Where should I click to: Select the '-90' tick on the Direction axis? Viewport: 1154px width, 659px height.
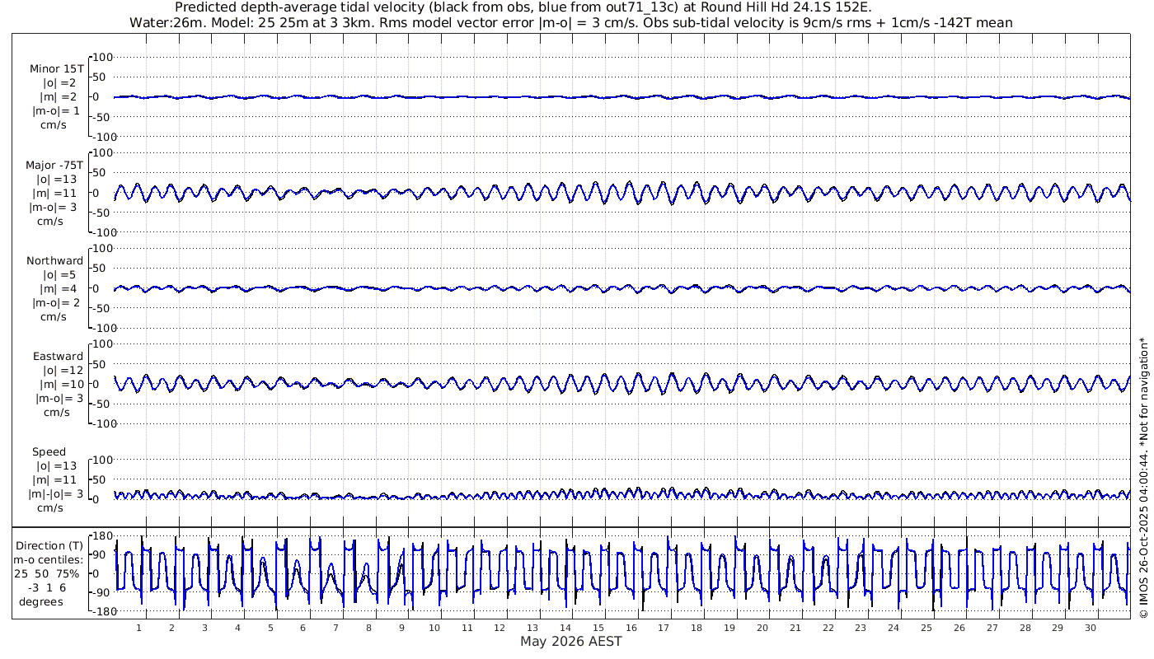point(102,592)
